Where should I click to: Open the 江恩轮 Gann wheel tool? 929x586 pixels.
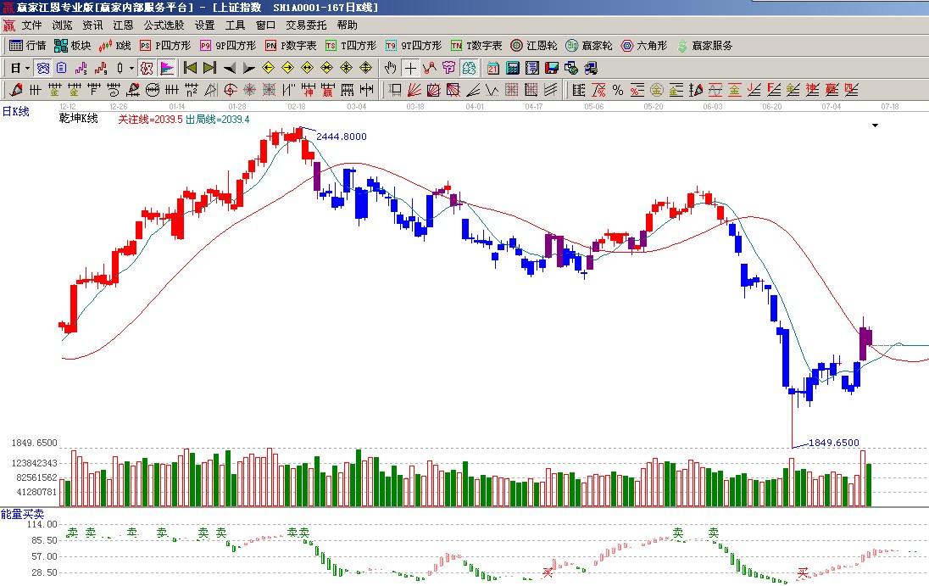533,46
